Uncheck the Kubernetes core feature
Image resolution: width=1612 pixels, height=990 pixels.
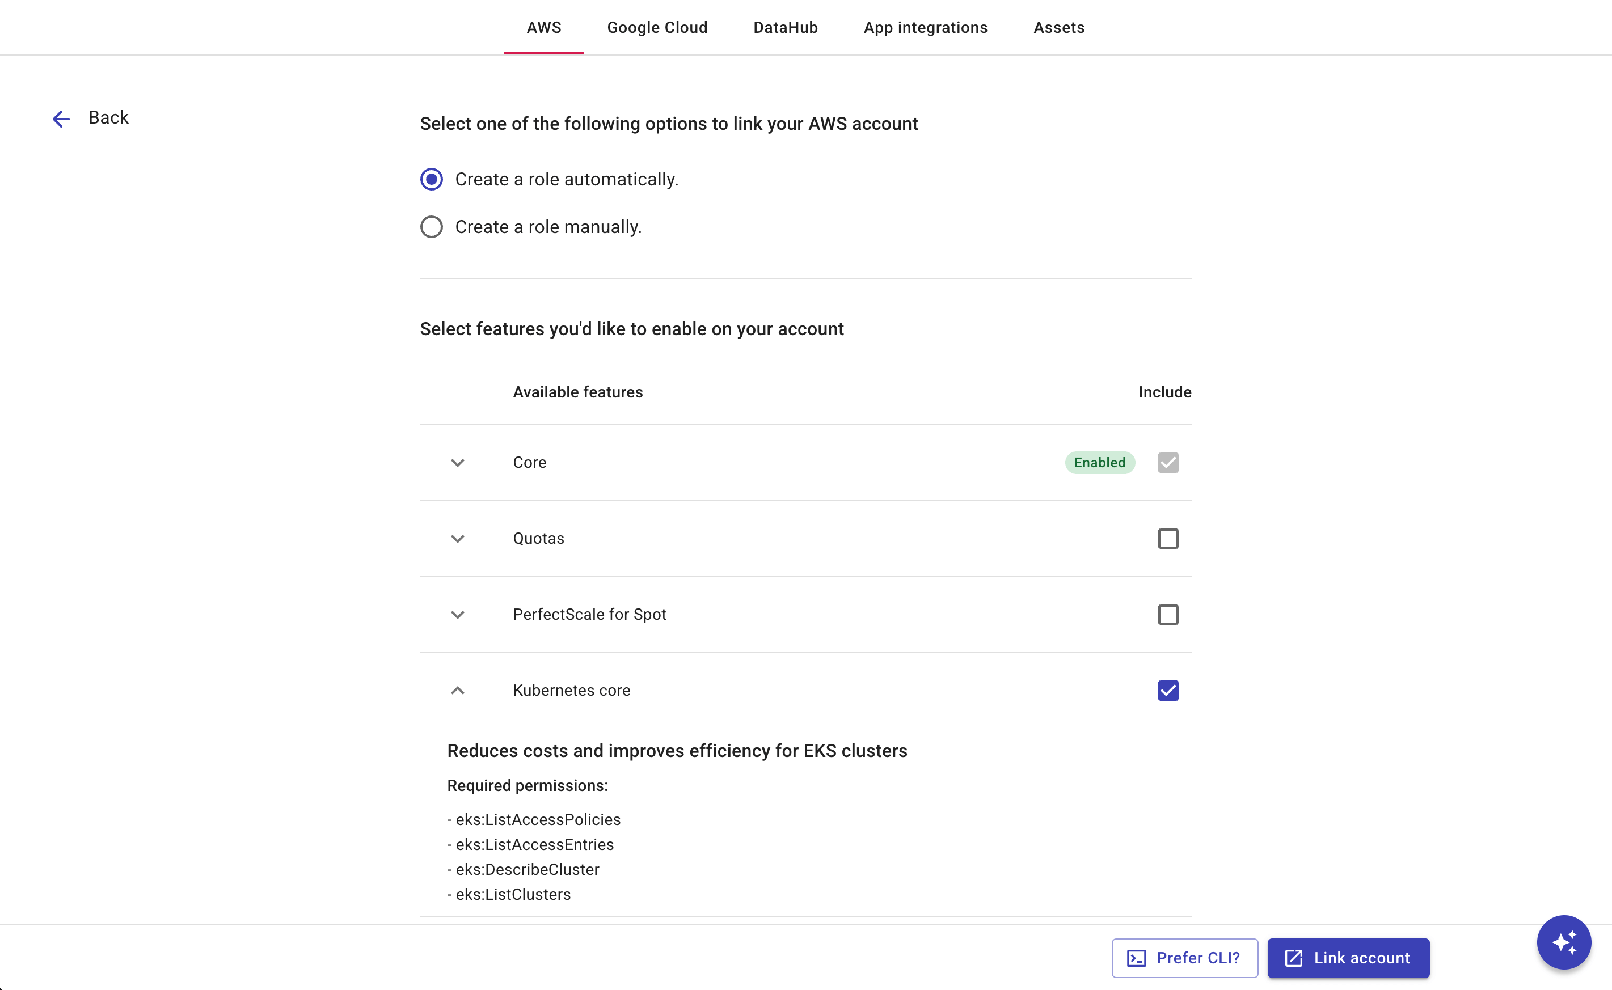(x=1167, y=690)
